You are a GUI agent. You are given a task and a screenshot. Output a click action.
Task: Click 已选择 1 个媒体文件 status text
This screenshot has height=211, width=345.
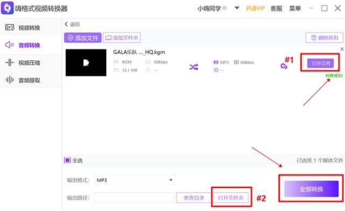(320, 160)
